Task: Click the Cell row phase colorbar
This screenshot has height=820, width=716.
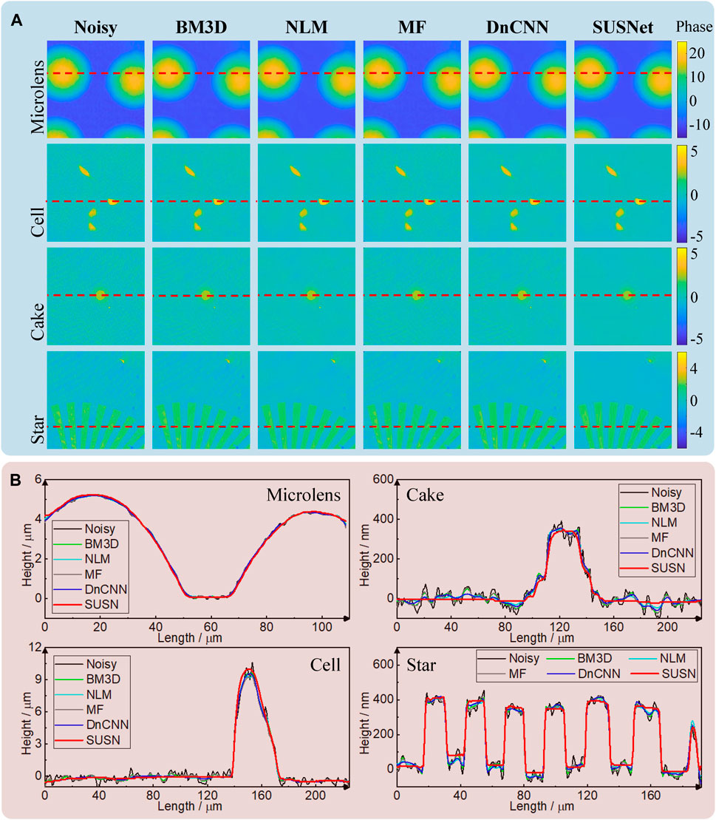Action: tap(682, 193)
